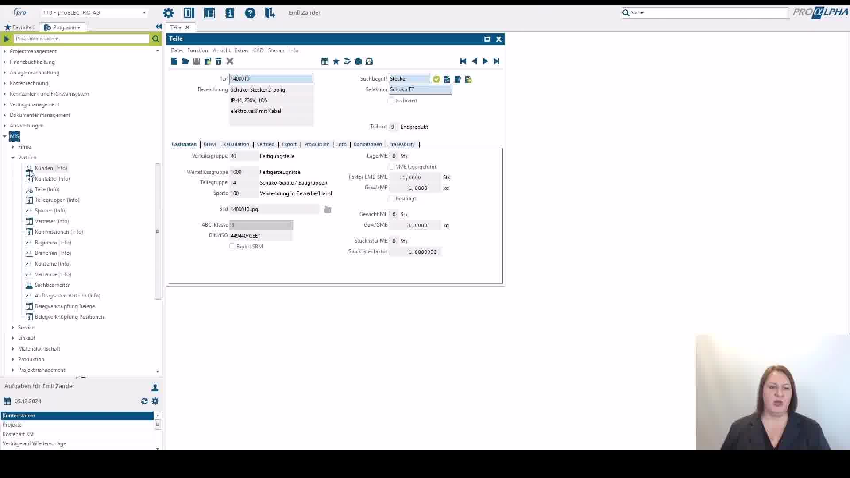Click the global Suche search field
The height and width of the screenshot is (478, 850).
tap(705, 12)
